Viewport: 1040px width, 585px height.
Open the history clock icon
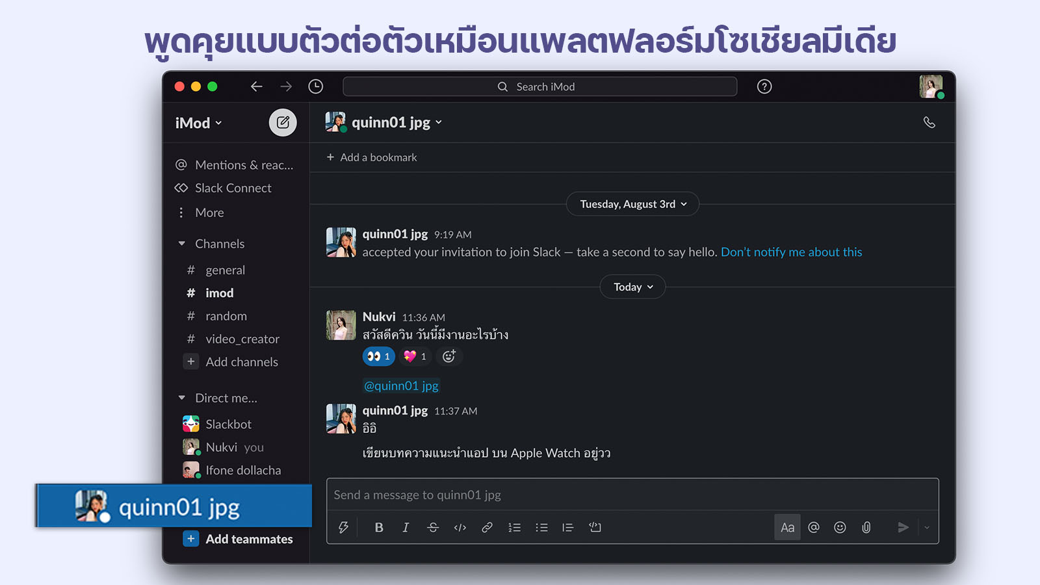pos(316,86)
